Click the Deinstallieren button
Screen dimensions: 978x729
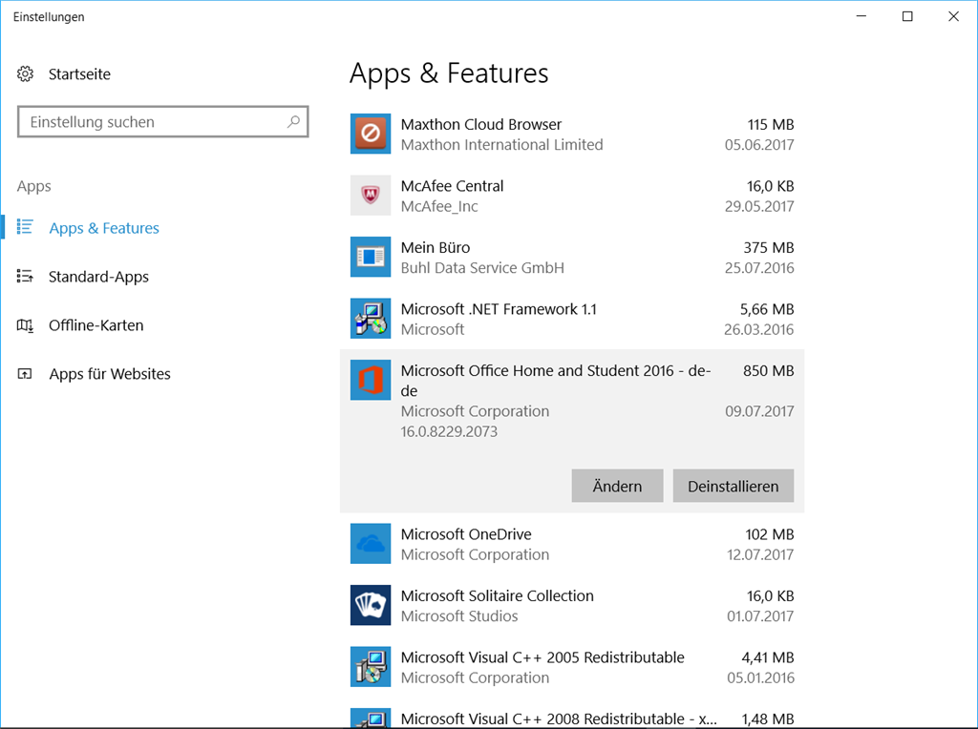coord(733,486)
